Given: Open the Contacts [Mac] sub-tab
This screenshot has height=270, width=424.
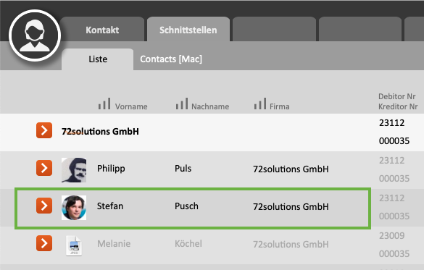Looking at the screenshot, I should (x=171, y=59).
